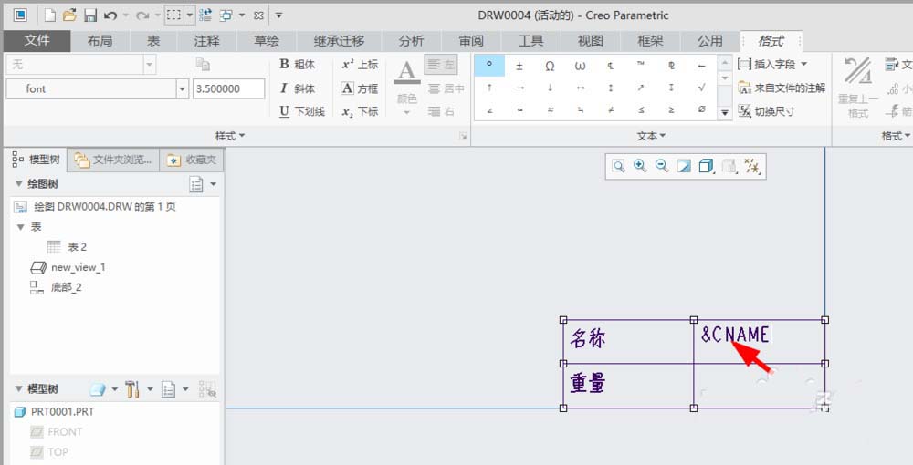Insert the down arrow symbol
The width and height of the screenshot is (913, 465).
coord(550,88)
